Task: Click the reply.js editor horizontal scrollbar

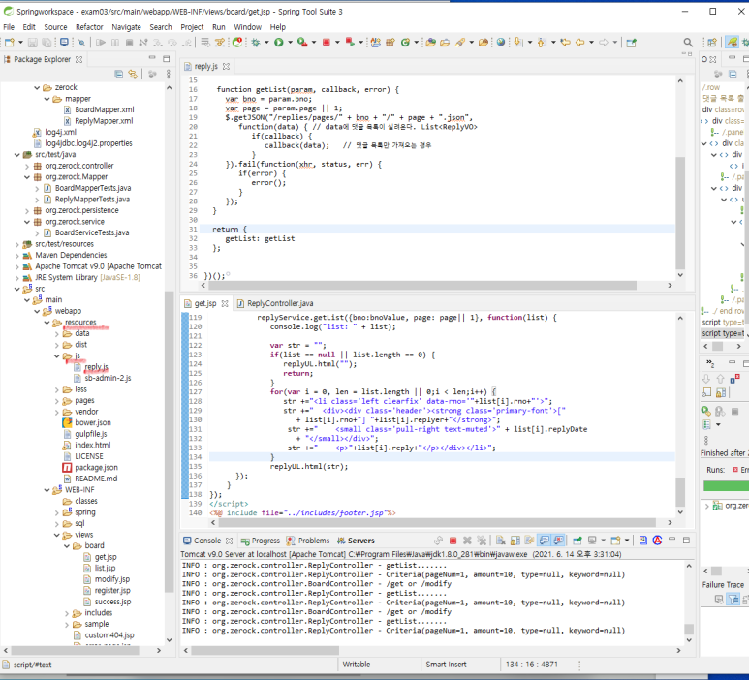Action: tap(422, 285)
